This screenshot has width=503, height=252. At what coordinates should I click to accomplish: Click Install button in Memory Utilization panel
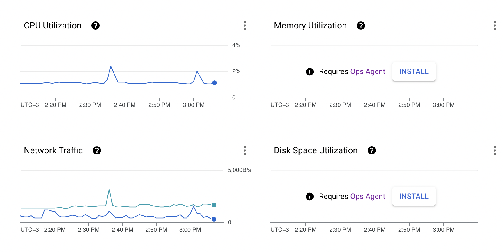[414, 71]
